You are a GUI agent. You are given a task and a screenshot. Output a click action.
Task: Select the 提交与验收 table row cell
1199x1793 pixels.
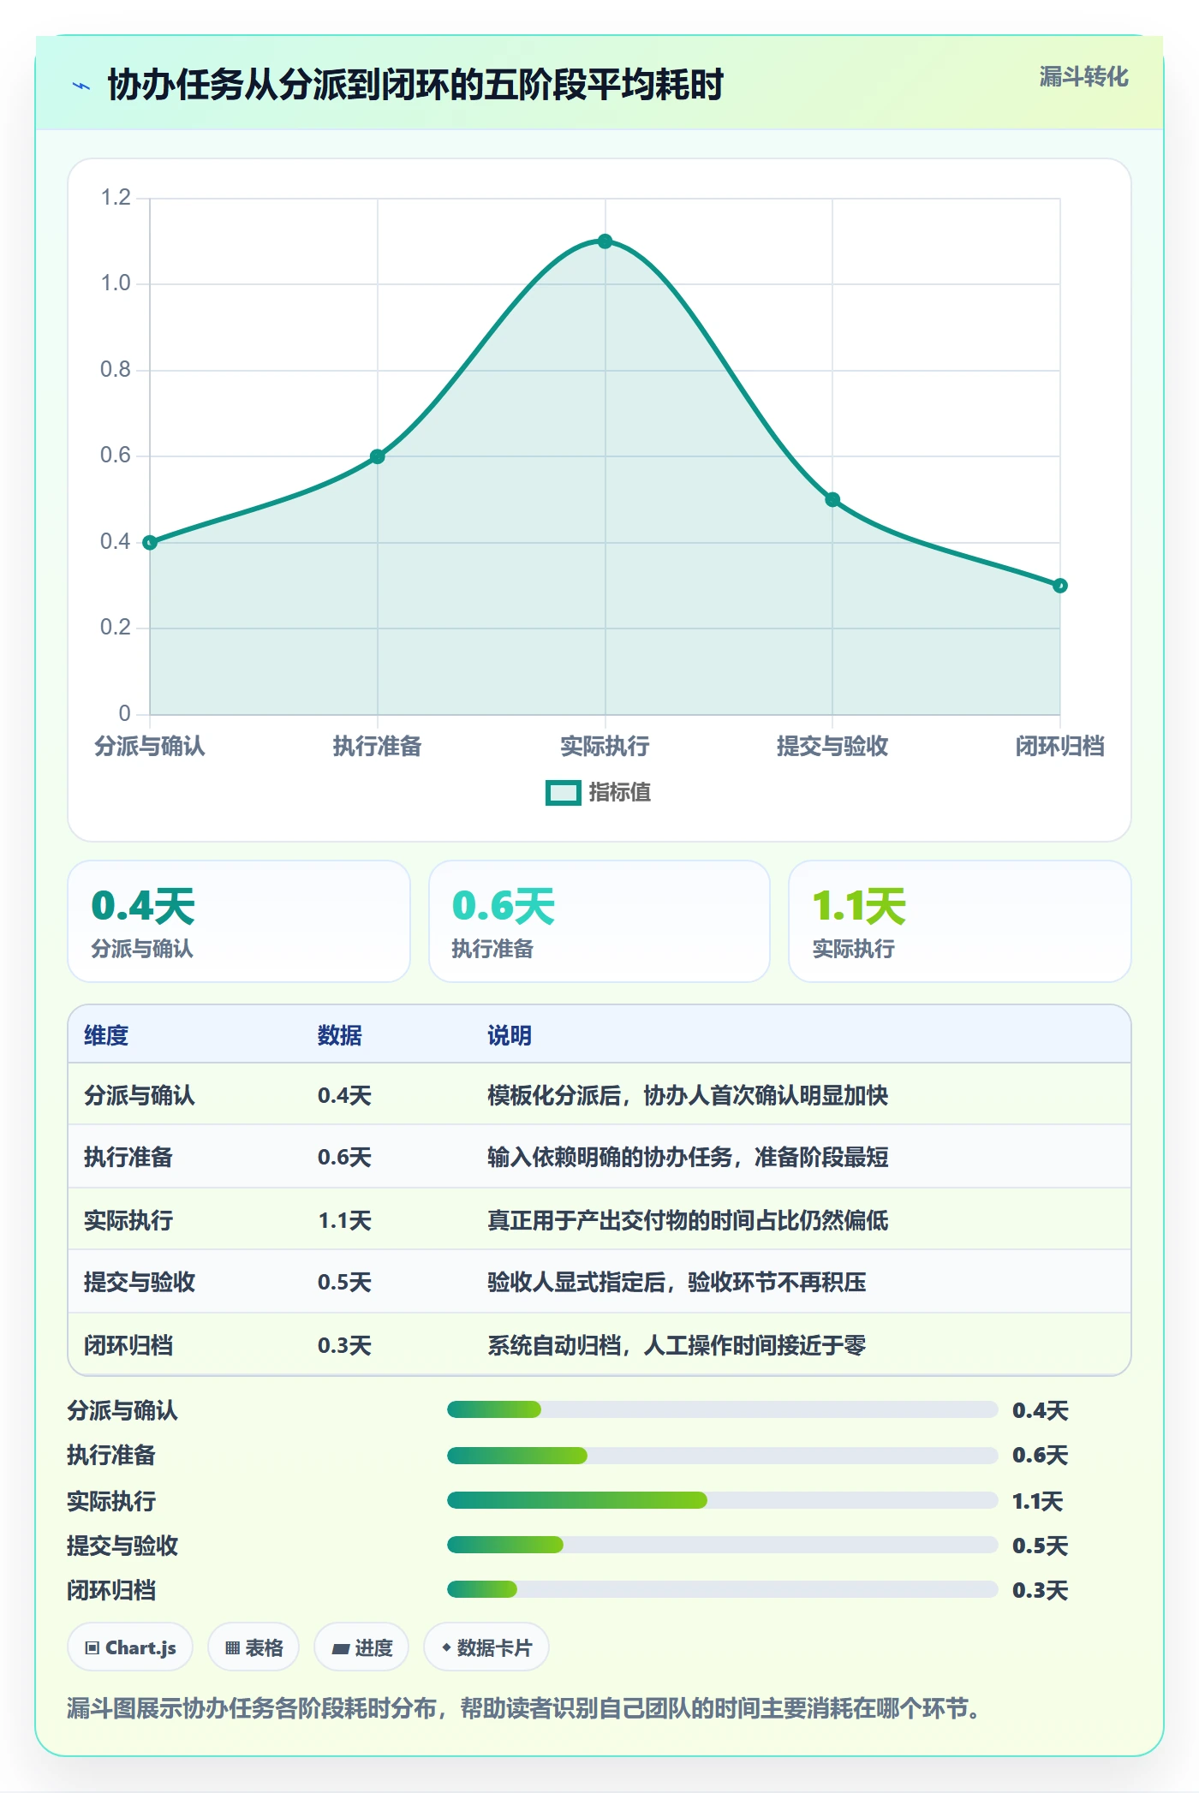click(x=140, y=1282)
